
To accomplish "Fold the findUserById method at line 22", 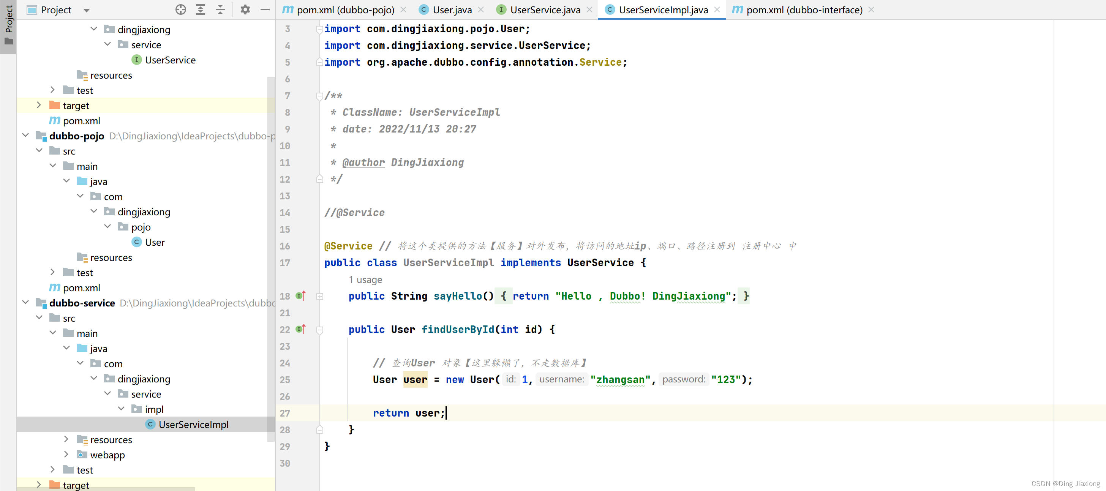I will pos(320,330).
